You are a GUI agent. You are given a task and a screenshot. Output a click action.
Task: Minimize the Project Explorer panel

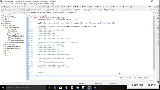[x=21, y=10]
